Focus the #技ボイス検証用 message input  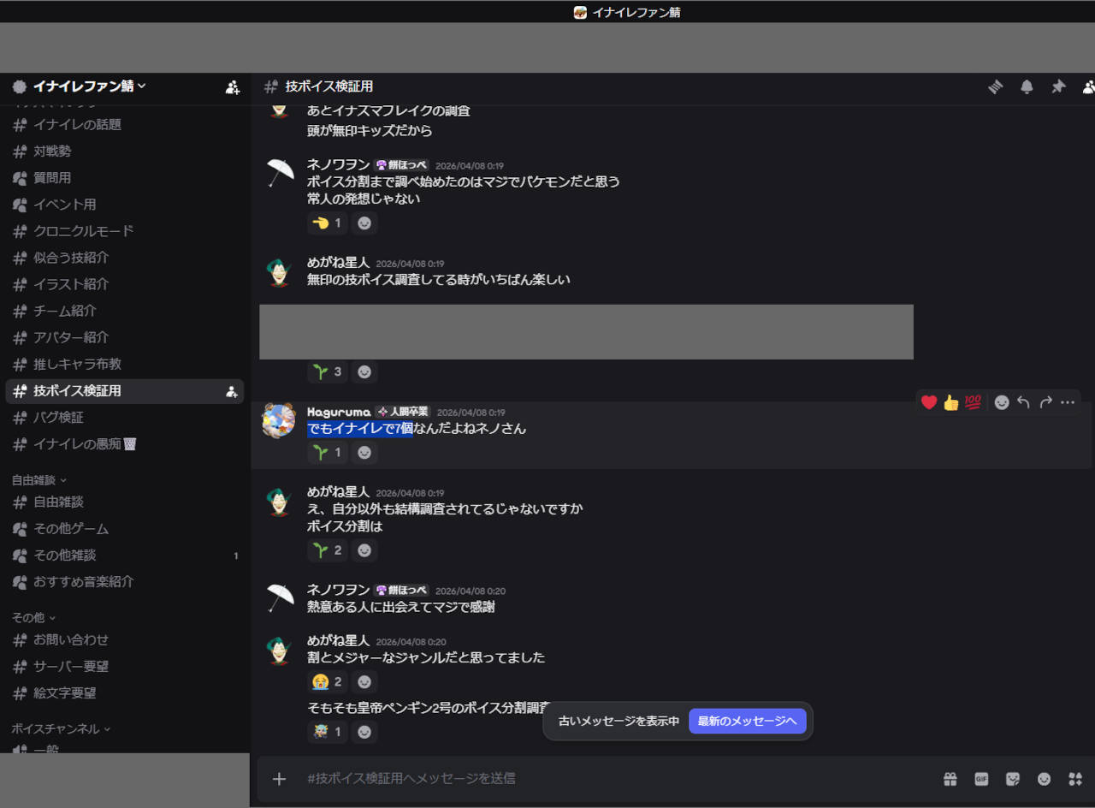pyautogui.click(x=616, y=779)
